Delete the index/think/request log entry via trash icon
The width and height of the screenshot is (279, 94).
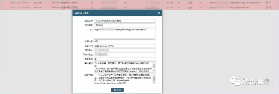pyautogui.click(x=267, y=7)
